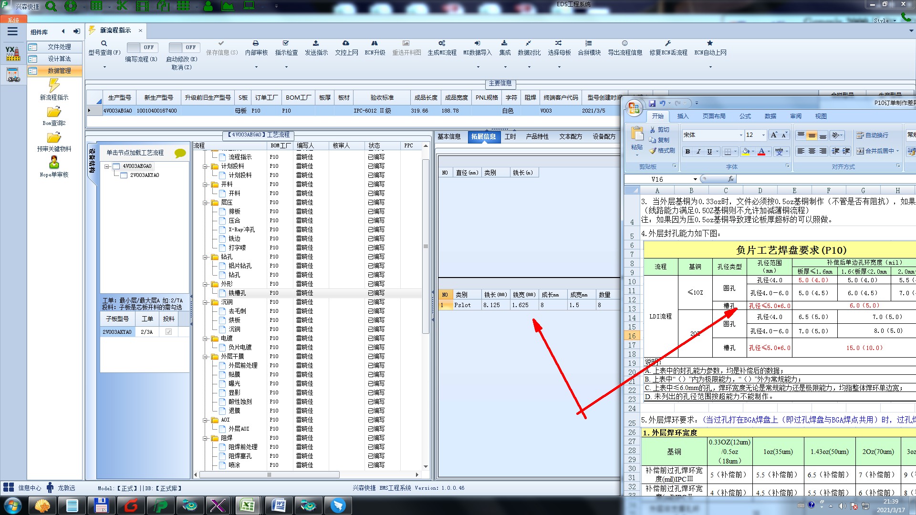The width and height of the screenshot is (916, 515).
Task: Click the Excel fill color button
Action: point(746,152)
